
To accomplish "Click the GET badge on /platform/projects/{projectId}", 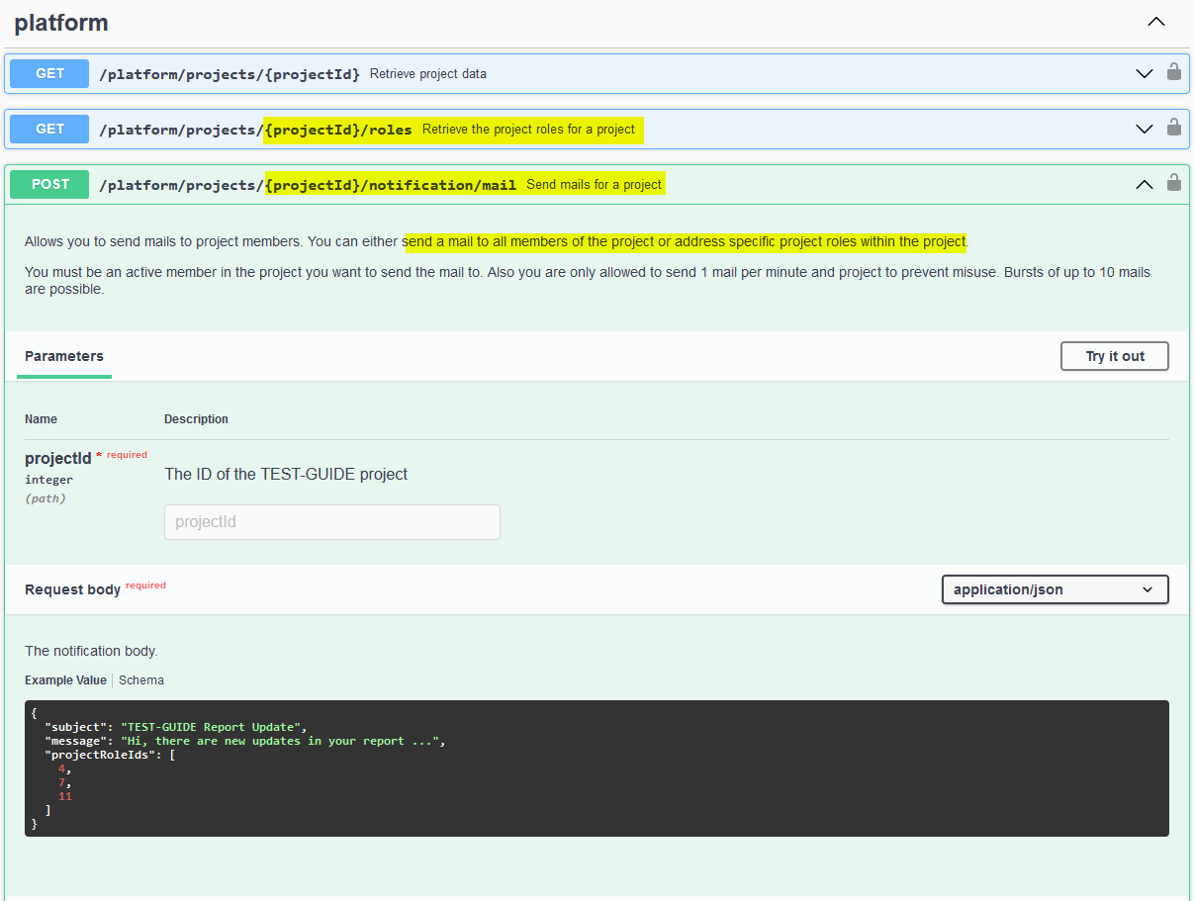I will [47, 73].
